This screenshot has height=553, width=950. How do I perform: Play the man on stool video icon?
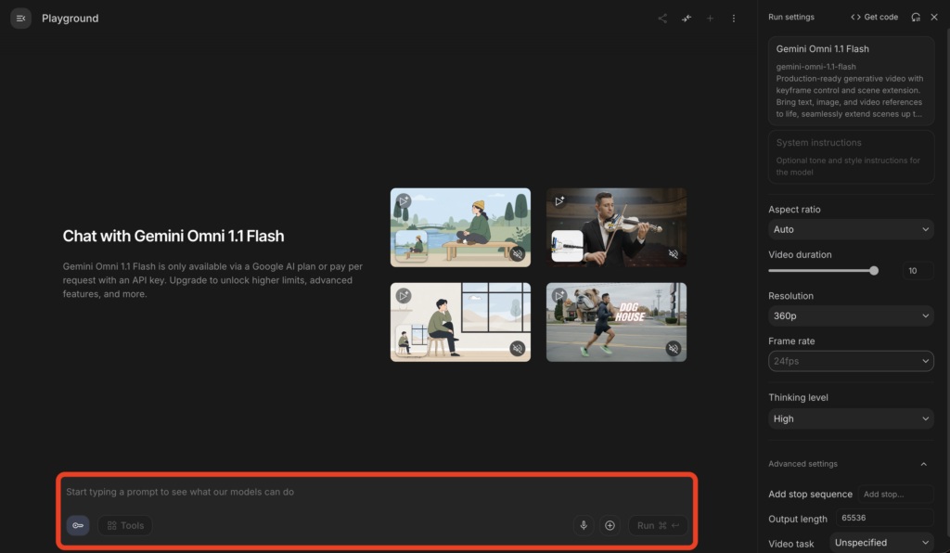click(404, 296)
